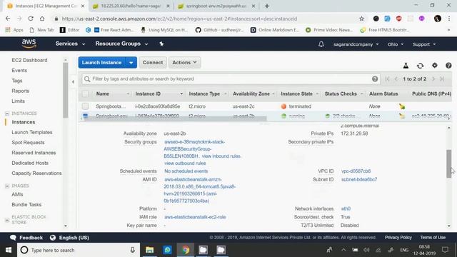Click the Launch Instance button
Screen dimensions: 457x257
point(101,63)
